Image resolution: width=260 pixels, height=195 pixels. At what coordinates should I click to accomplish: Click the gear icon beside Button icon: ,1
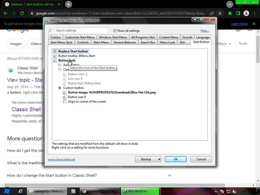[64, 74]
